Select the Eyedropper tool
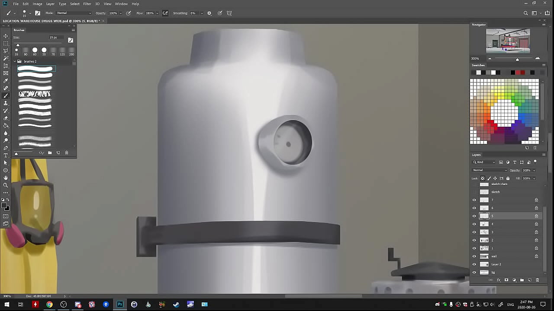Screen dimensions: 554x311 6,81
